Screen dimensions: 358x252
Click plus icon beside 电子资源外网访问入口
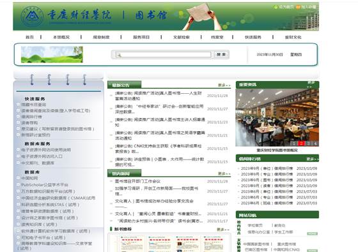click(x=18, y=156)
